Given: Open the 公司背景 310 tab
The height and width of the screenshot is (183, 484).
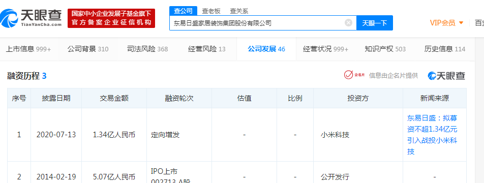Looking at the screenshot, I should (88, 49).
